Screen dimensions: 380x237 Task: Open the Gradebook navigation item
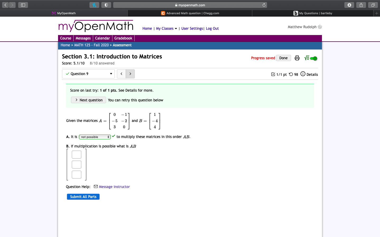(123, 38)
